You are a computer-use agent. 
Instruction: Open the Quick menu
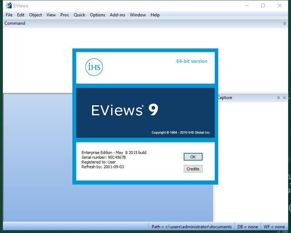tap(79, 15)
